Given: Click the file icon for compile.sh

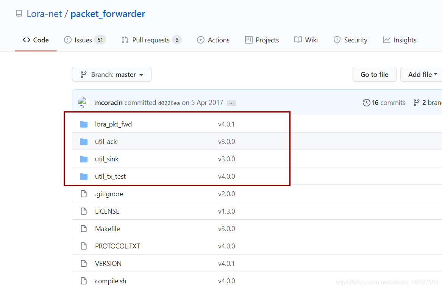Looking at the screenshot, I should pyautogui.click(x=84, y=281).
